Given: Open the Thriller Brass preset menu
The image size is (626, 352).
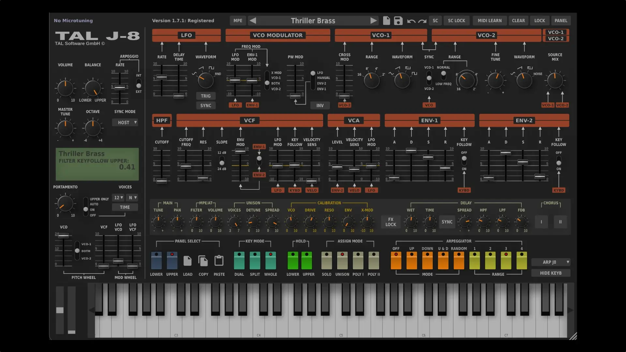Looking at the screenshot, I should tap(313, 21).
